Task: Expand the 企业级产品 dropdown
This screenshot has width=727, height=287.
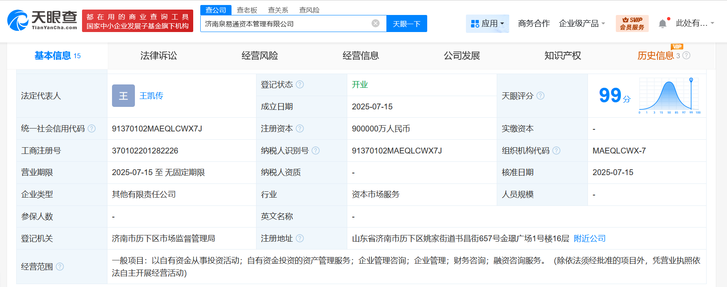Action: click(582, 24)
